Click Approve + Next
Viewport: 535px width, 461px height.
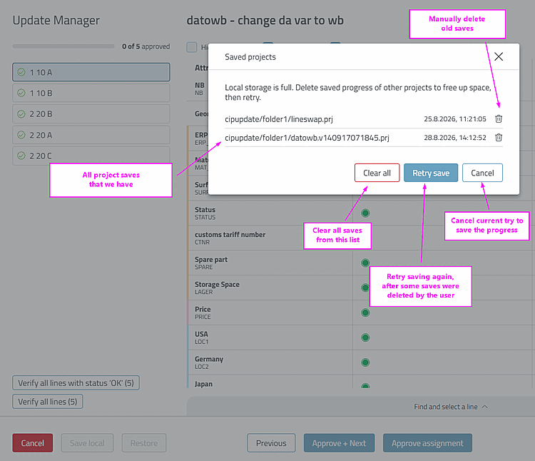(x=339, y=443)
